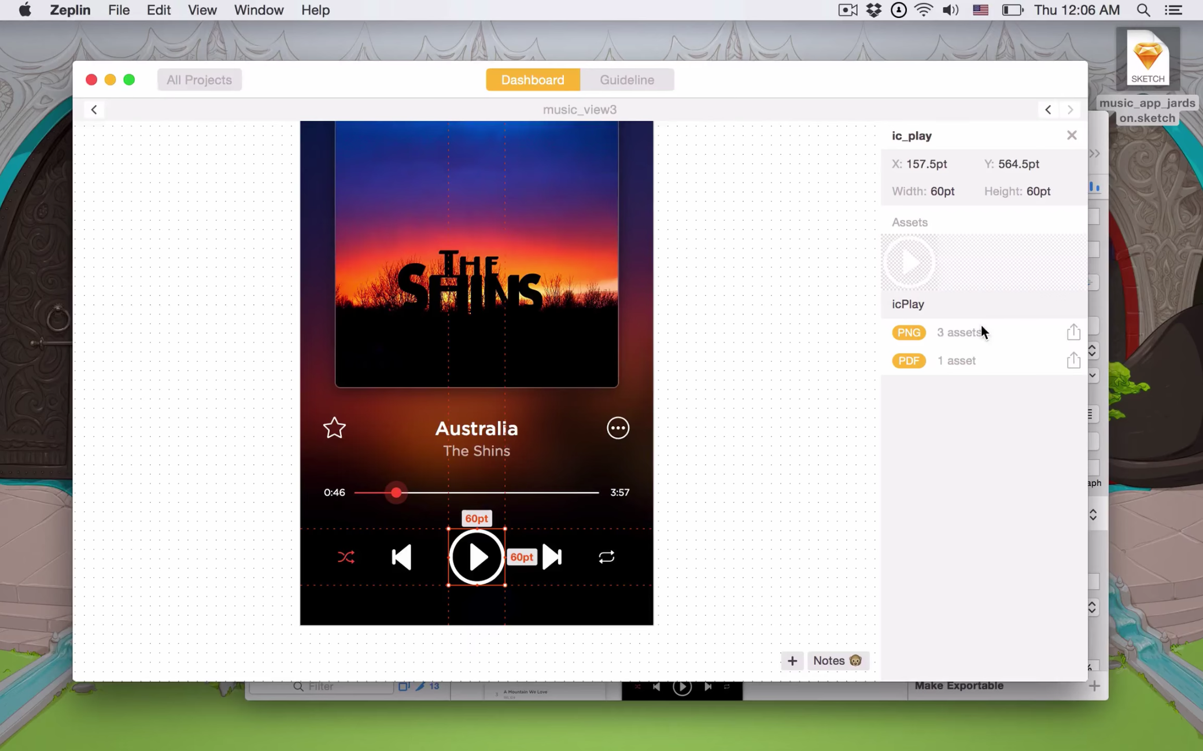Go to the previous screen with left arrow

(x=1048, y=109)
